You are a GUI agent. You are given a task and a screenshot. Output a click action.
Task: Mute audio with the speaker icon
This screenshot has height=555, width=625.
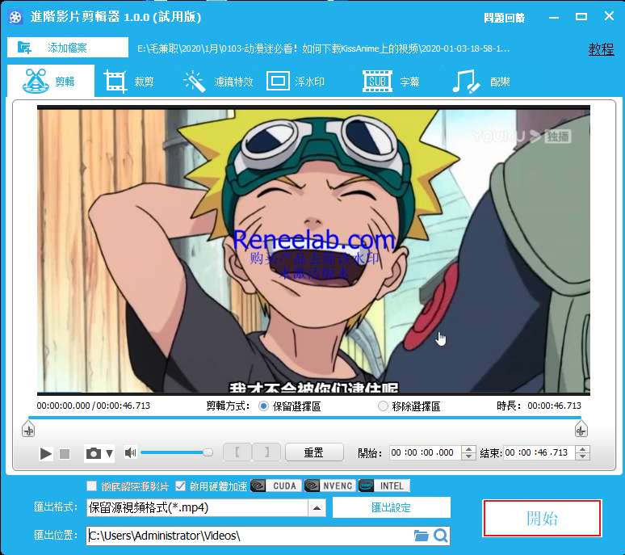coord(130,453)
